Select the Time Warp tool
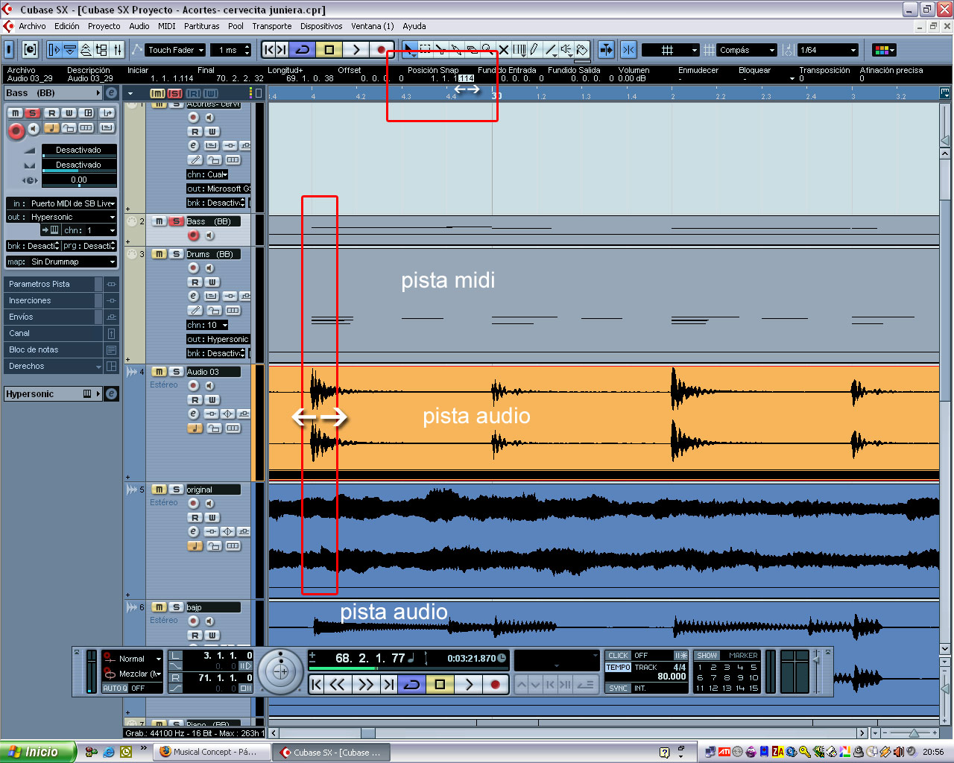 [519, 50]
